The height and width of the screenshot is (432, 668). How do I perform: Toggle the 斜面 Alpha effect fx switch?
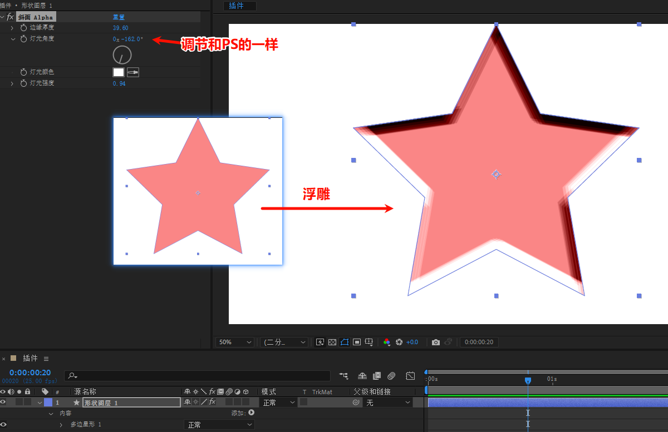click(x=10, y=17)
